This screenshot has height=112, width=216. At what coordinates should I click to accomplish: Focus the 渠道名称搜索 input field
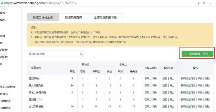pos(54,54)
